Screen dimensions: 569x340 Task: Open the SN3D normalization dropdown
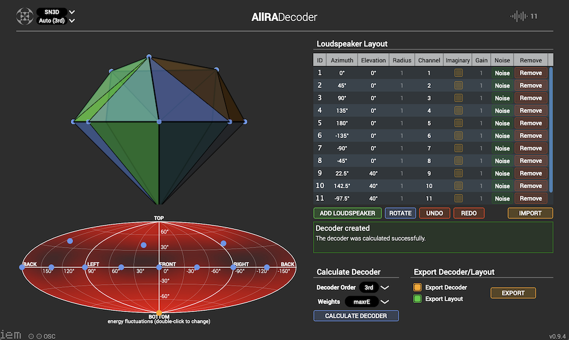[x=56, y=12]
